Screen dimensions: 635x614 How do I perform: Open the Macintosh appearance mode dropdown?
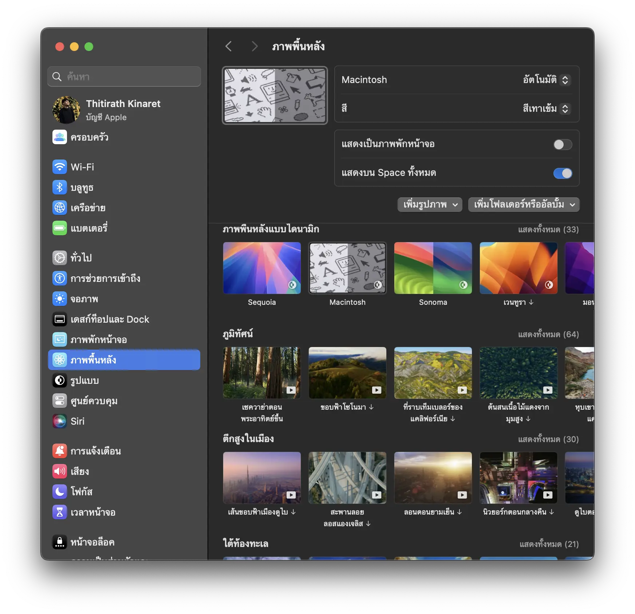tap(545, 80)
